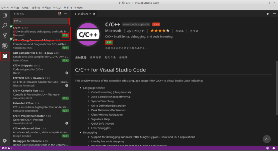
Task: Click the ms-vscode.cpptools identifier
Action: click(x=136, y=24)
